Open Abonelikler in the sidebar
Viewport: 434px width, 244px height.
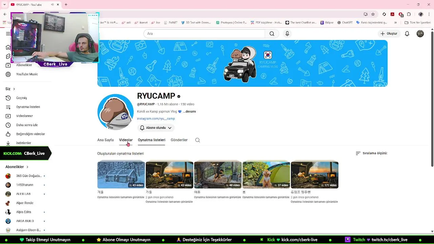(x=24, y=65)
